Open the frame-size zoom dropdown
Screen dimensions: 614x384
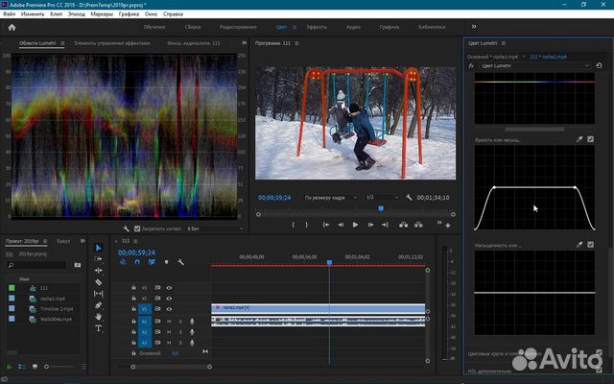[x=329, y=197]
